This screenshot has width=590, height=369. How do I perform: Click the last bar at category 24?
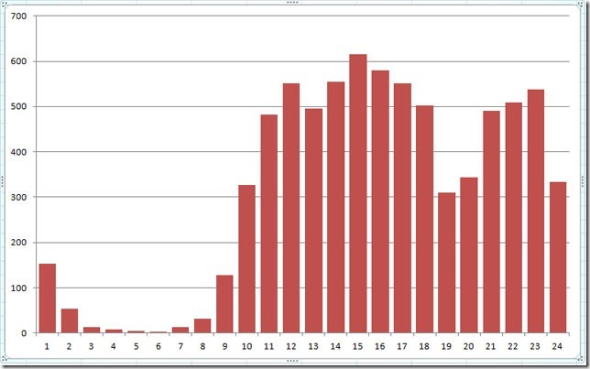(557, 257)
